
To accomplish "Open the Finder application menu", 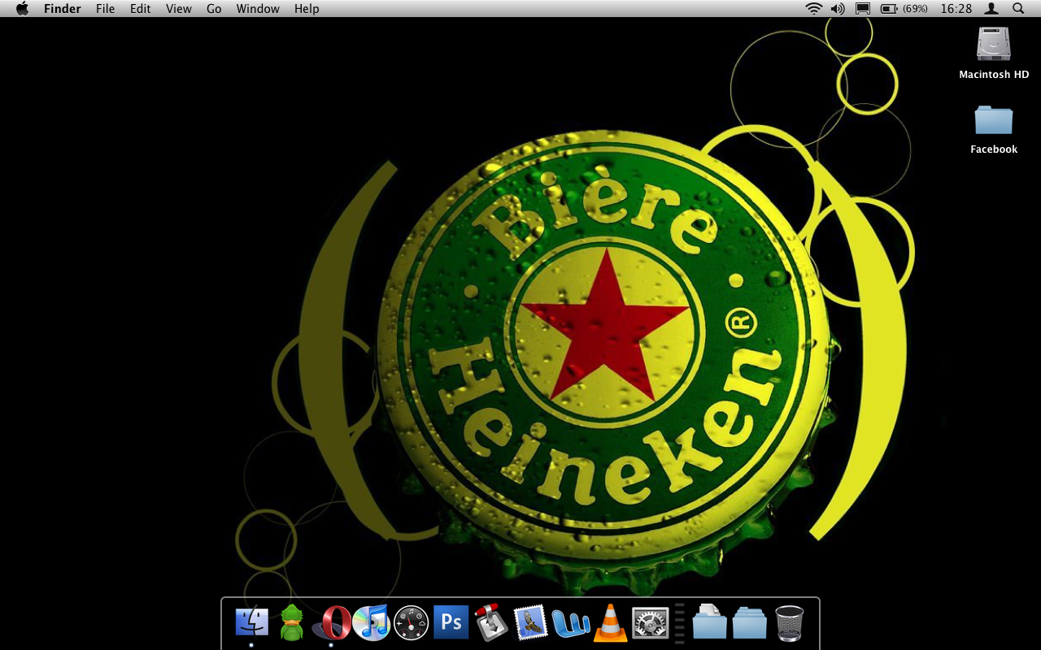I will click(62, 8).
